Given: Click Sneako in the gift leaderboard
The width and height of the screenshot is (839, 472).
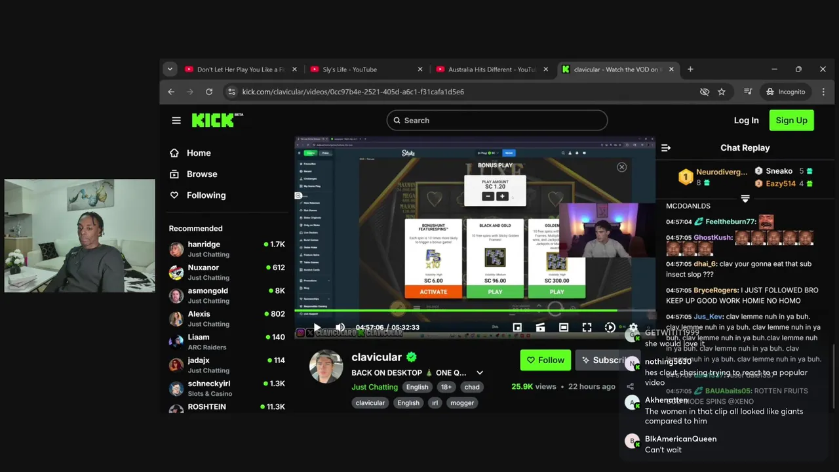Looking at the screenshot, I should click(x=779, y=171).
